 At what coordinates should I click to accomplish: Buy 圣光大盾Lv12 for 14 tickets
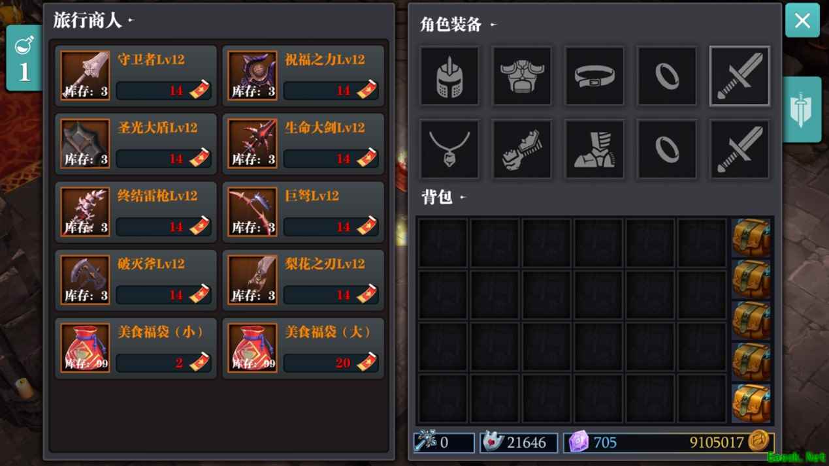[163, 159]
